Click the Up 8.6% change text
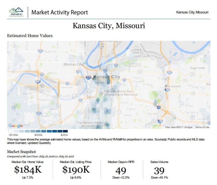Screen dimensions: 217x185 click(76, 178)
